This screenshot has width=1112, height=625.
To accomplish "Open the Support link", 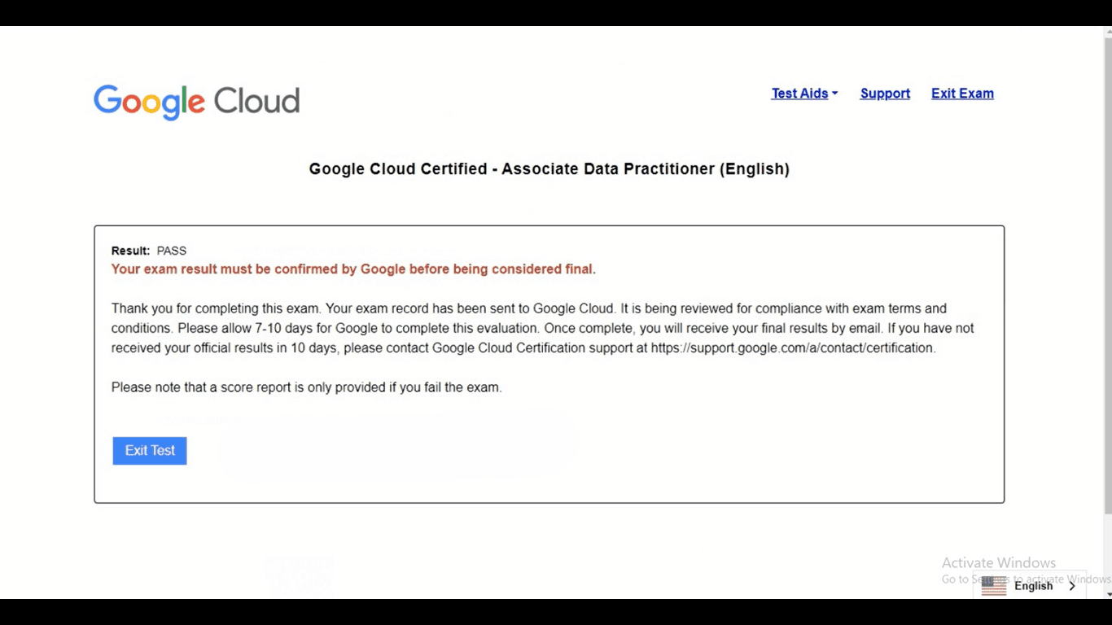I will point(885,94).
